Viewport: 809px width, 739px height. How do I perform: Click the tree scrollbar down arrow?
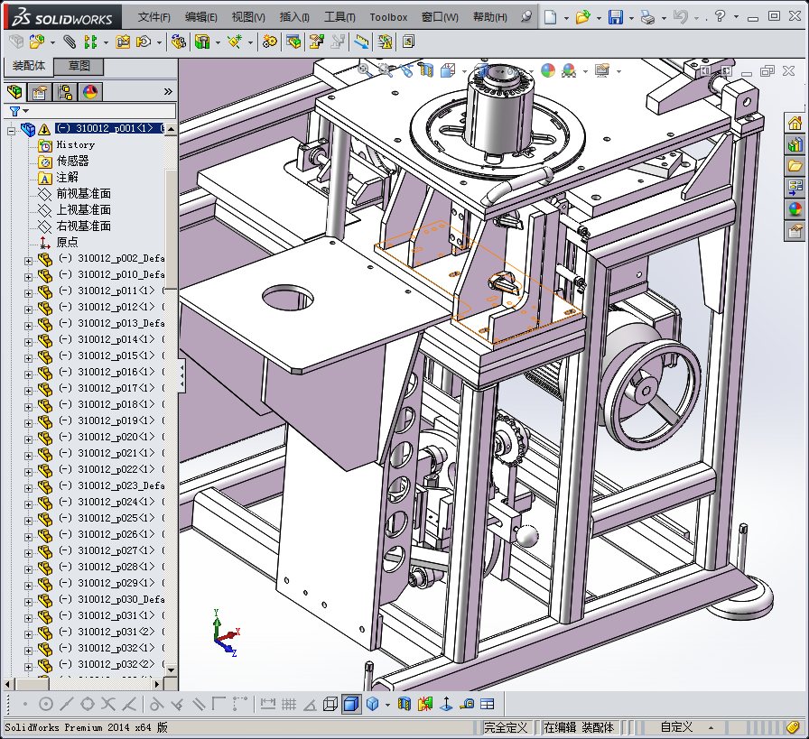pyautogui.click(x=172, y=670)
